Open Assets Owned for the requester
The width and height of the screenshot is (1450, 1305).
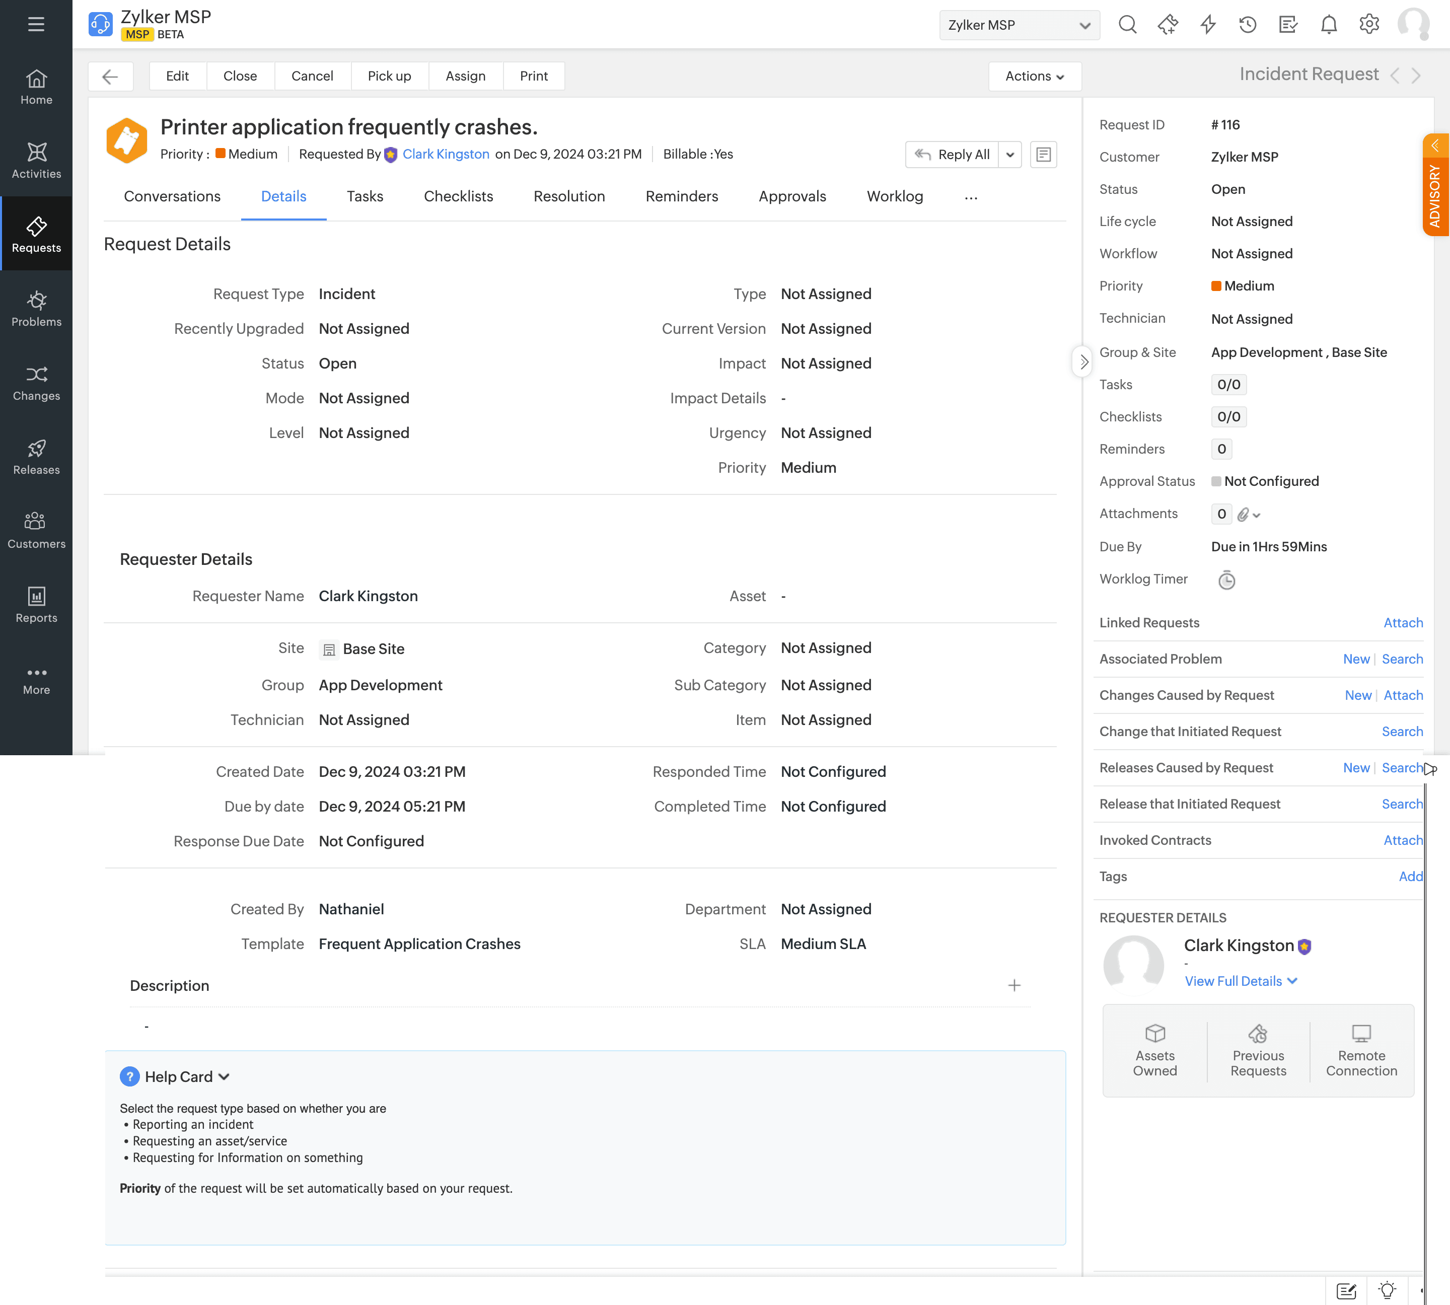tap(1154, 1050)
